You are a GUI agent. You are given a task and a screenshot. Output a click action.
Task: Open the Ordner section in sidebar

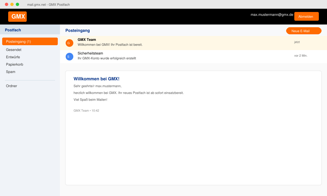pyautogui.click(x=11, y=86)
